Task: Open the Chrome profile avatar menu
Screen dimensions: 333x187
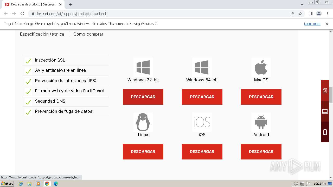Action: tap(319, 14)
